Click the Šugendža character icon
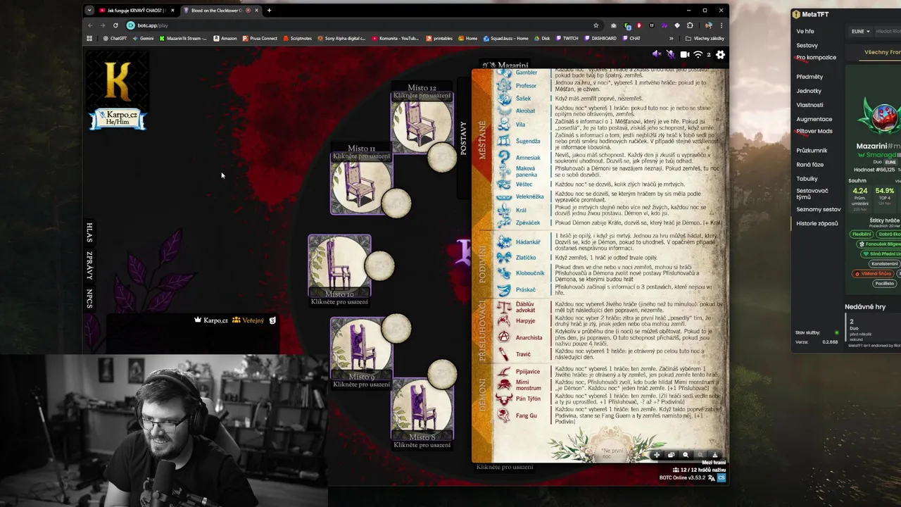This screenshot has height=507, width=901. (504, 141)
